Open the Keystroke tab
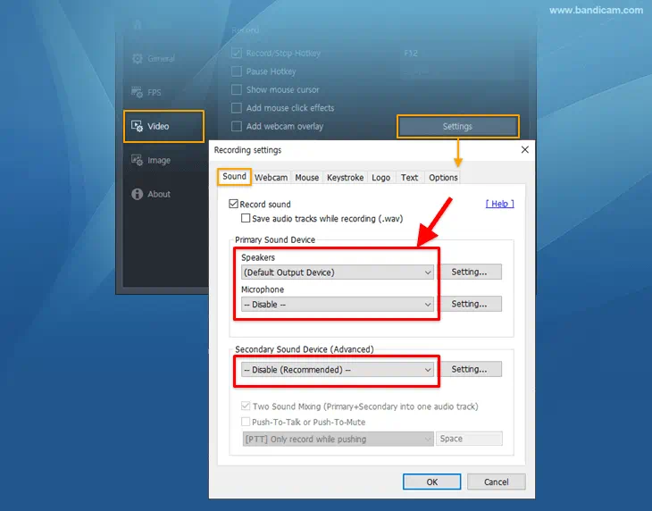 click(345, 178)
